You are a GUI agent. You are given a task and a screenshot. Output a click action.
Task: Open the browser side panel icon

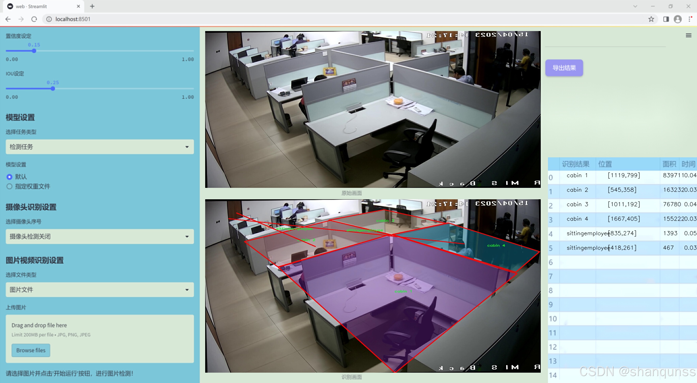pyautogui.click(x=666, y=19)
